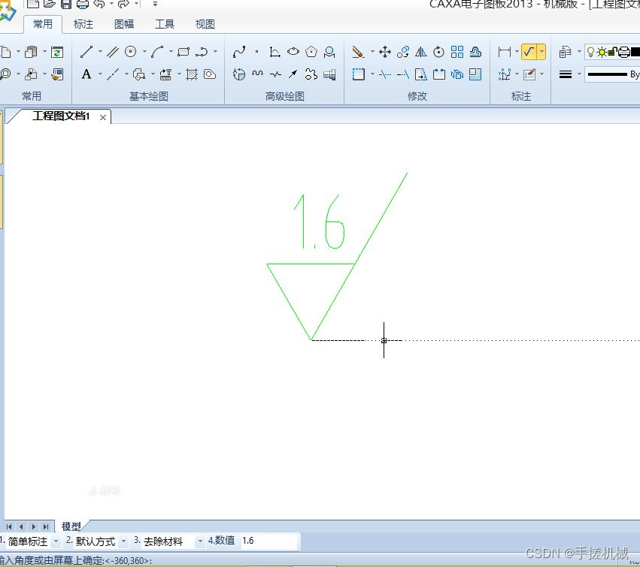Toggle layer lock padlock icon
Viewport: 640px width, 567px height.
click(x=612, y=52)
